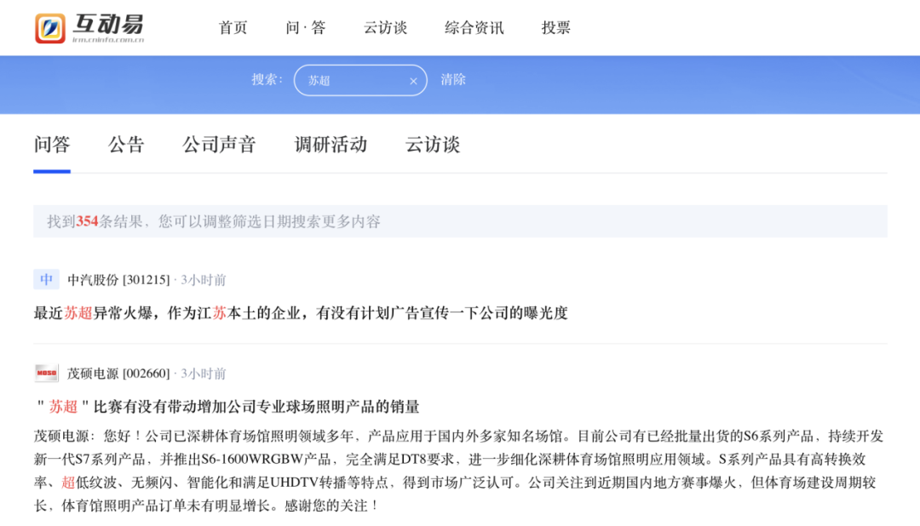
Task: Open 茂硕电源 [002660] company link
Action: pos(118,374)
